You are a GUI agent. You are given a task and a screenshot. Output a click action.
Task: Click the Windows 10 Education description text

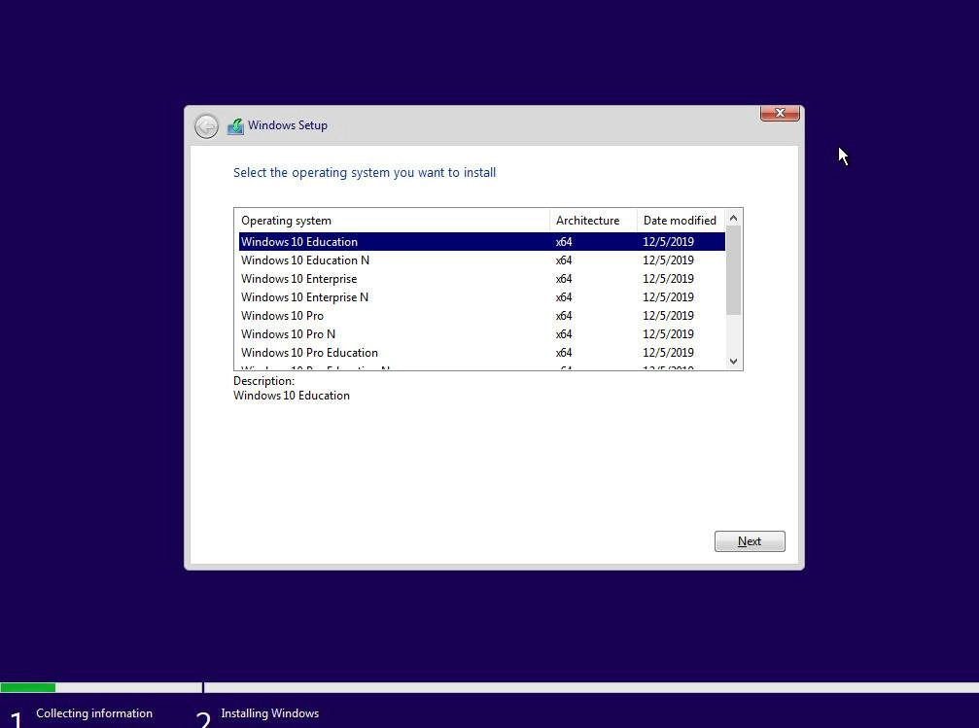(x=292, y=396)
